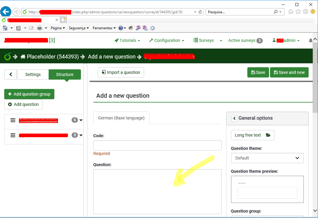Click into the Code input field
318x218 pixels.
157,145
